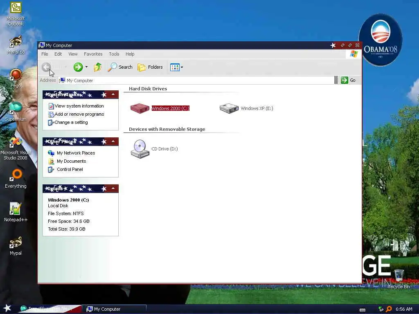
Task: Click the My Documents sidebar icon
Action: click(x=51, y=161)
